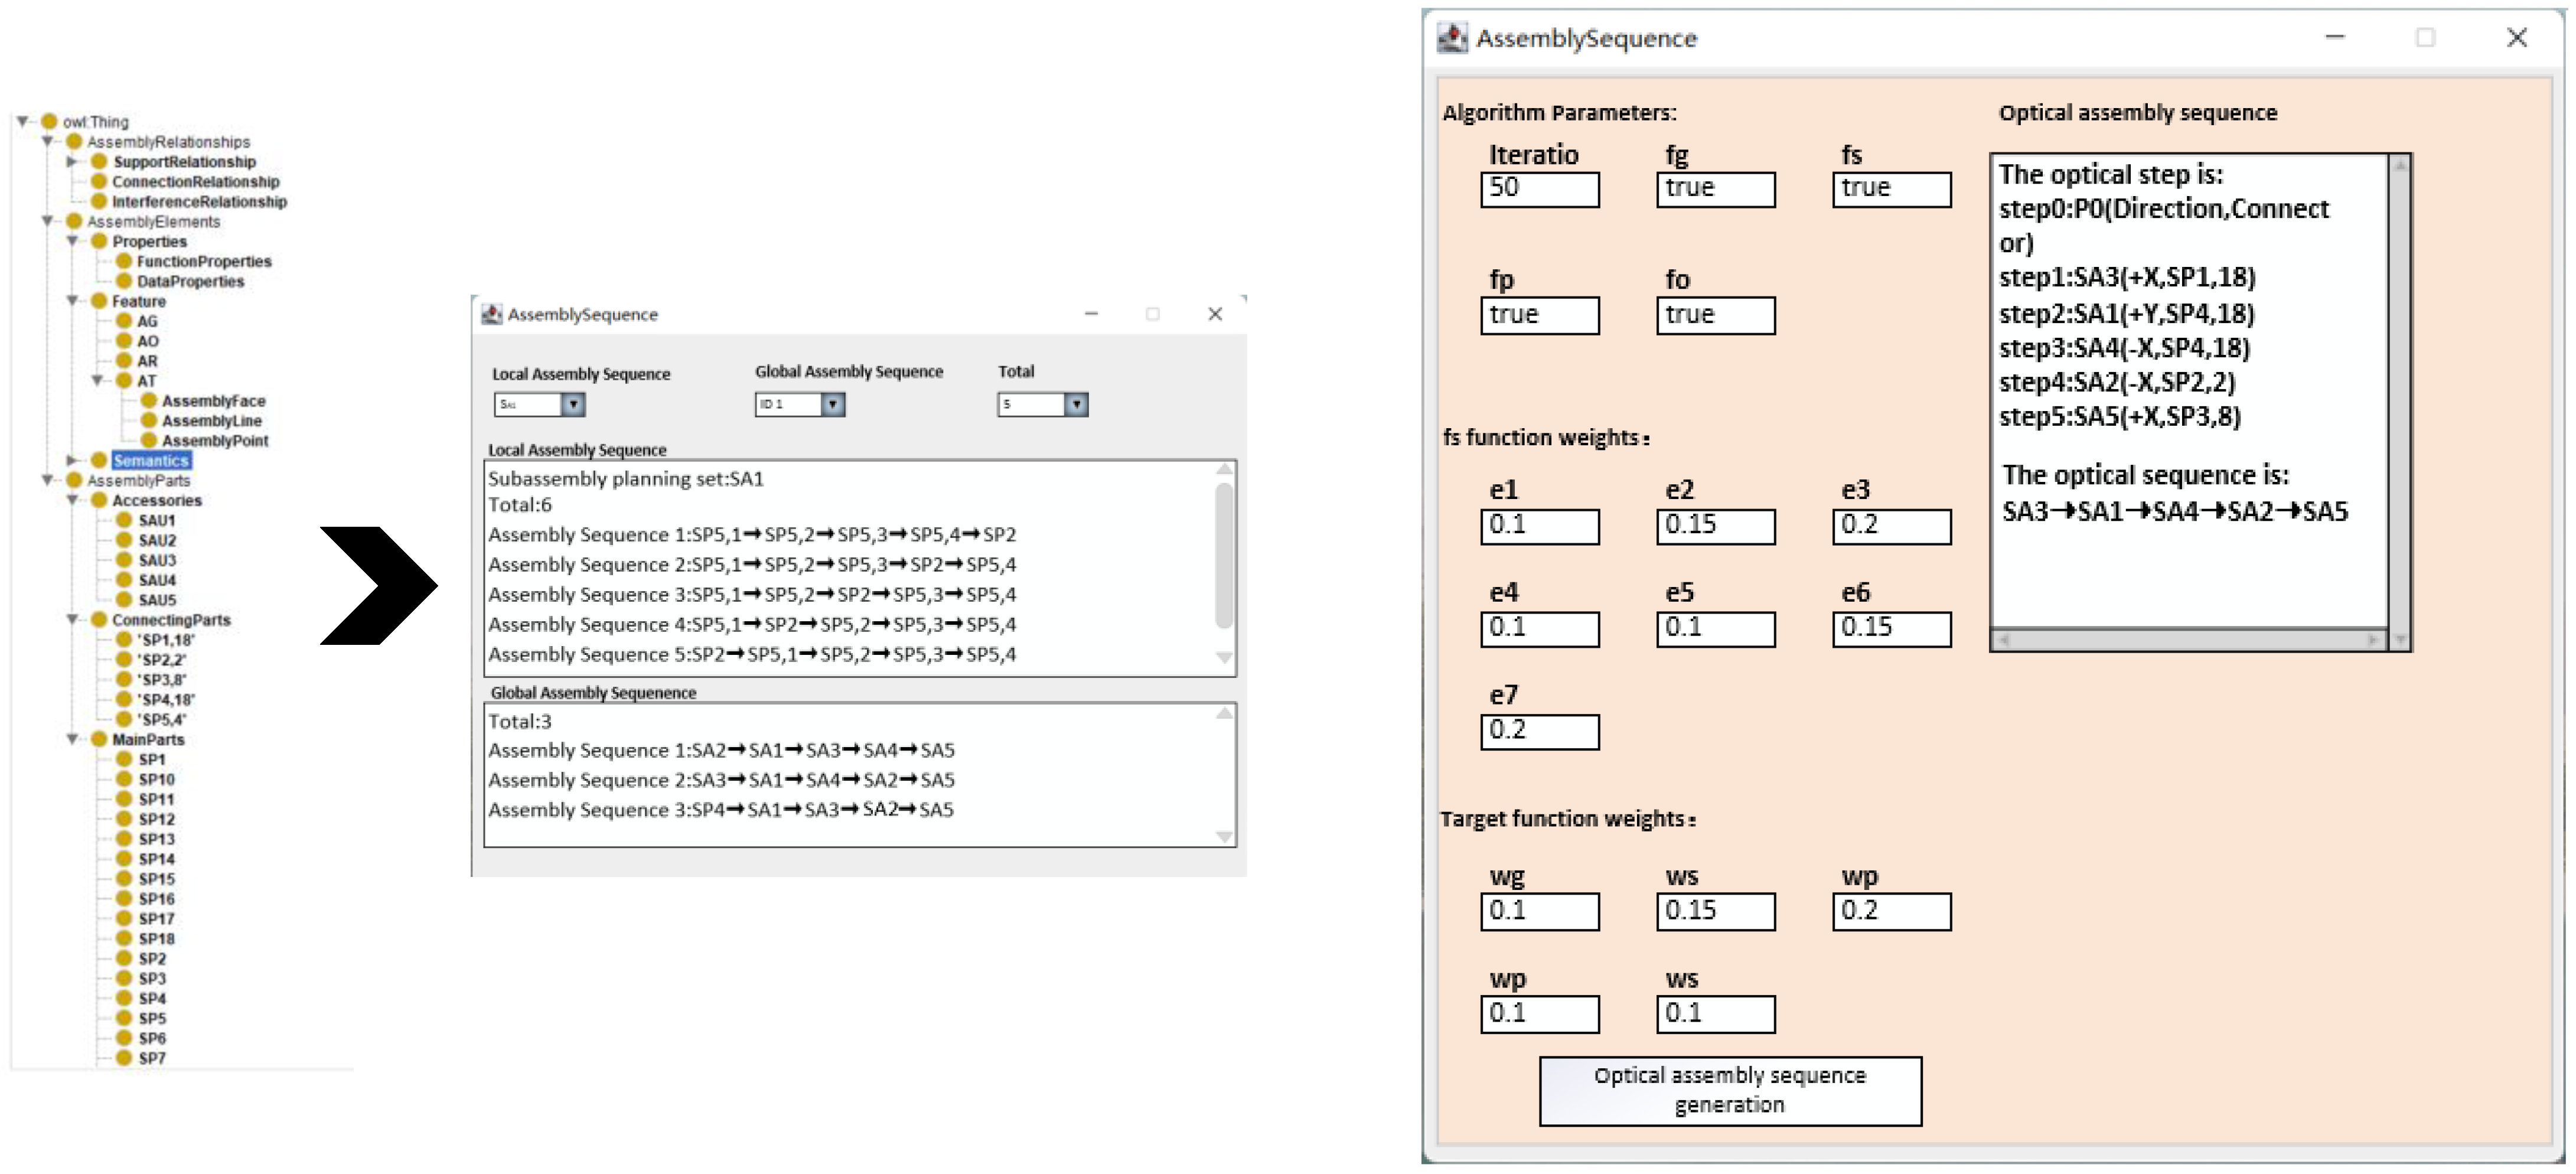Collapse the AssemblyRelationships tree node

pos(47,141)
